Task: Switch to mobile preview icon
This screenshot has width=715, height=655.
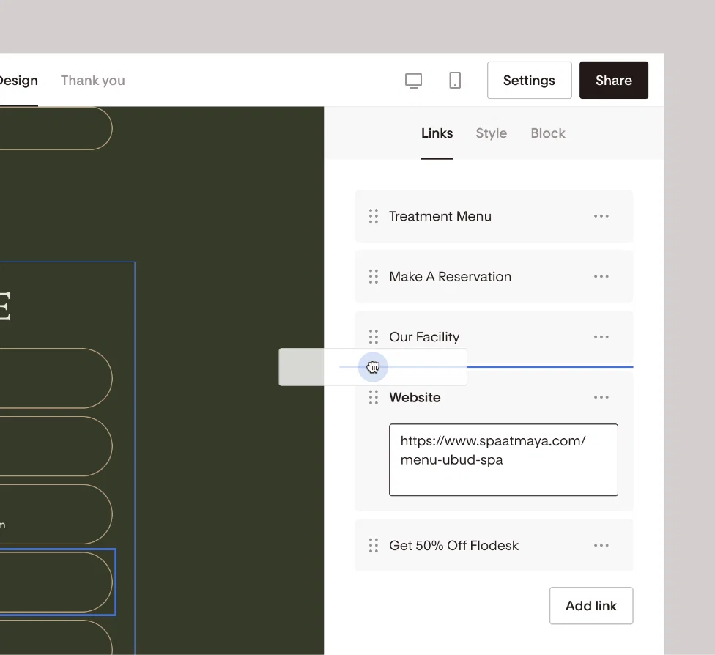Action: (x=455, y=81)
